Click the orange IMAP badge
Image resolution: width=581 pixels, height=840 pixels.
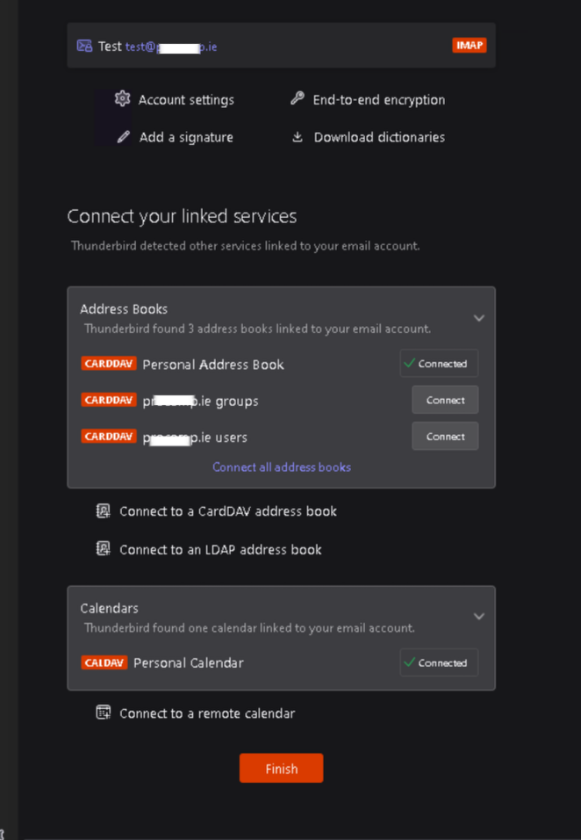[x=470, y=46]
